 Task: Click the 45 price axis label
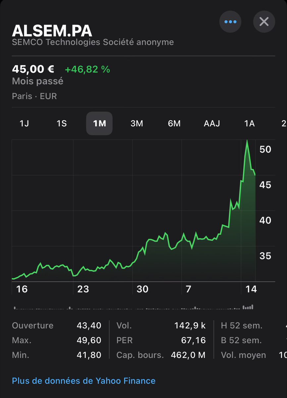(x=265, y=185)
